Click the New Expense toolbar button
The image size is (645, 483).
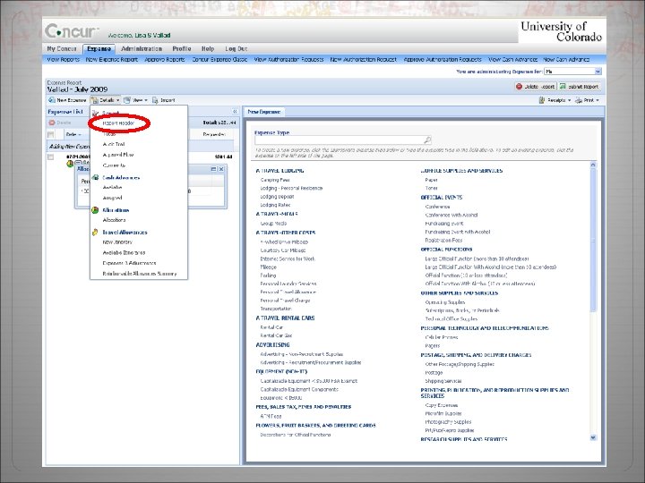coord(67,100)
